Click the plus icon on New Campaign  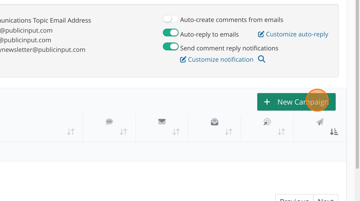[267, 102]
